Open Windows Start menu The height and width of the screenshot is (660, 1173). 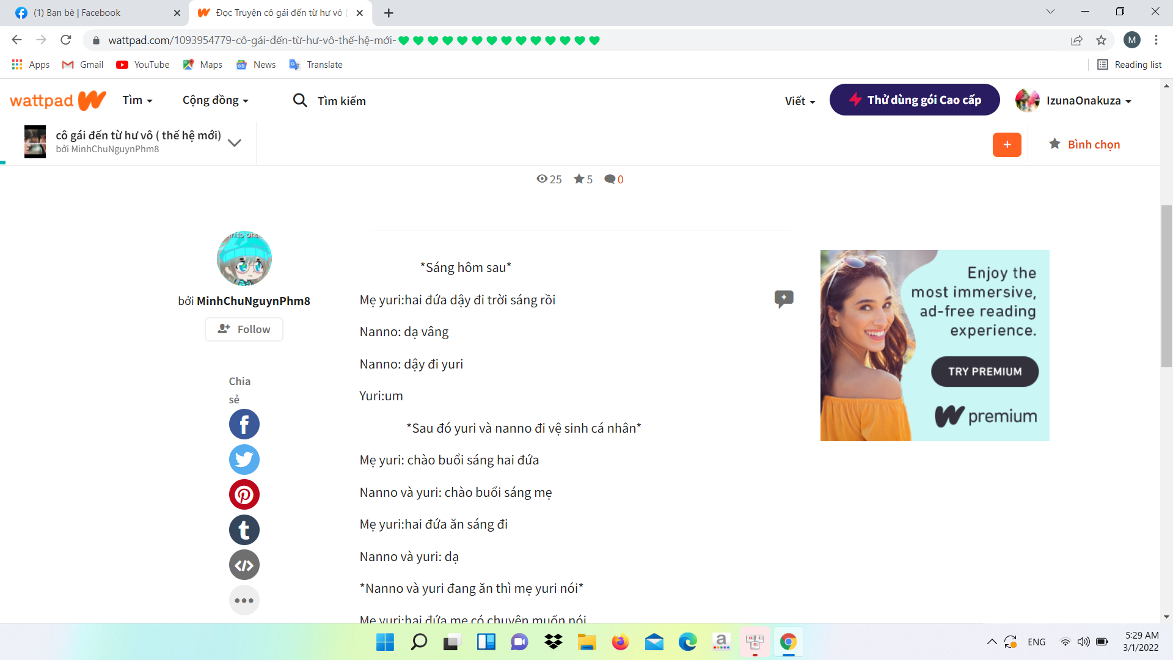point(385,642)
